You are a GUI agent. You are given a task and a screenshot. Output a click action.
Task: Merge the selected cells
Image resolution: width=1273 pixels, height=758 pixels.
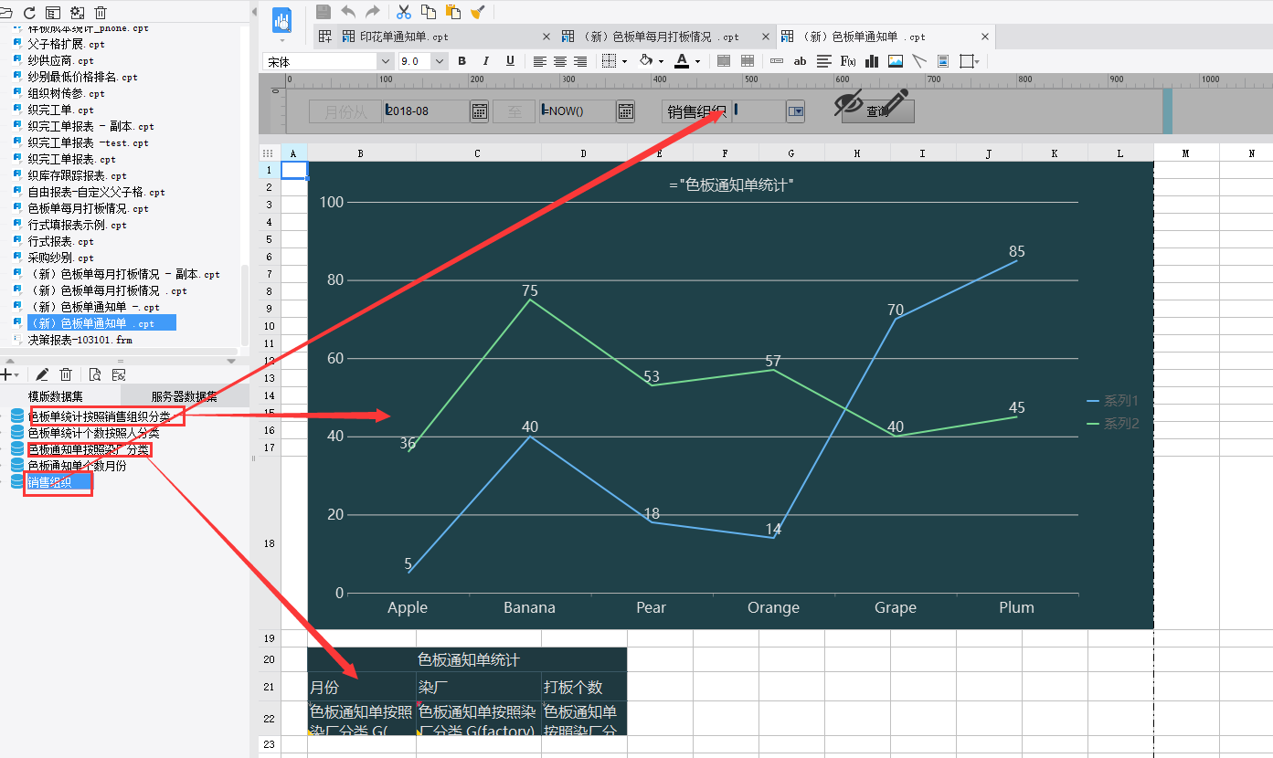tap(724, 61)
